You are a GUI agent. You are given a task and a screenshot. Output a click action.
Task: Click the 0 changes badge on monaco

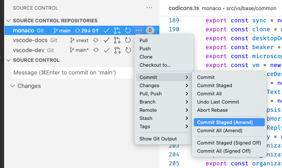tap(150, 30)
